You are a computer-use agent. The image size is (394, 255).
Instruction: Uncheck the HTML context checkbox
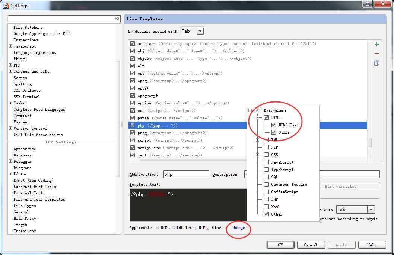(x=266, y=117)
